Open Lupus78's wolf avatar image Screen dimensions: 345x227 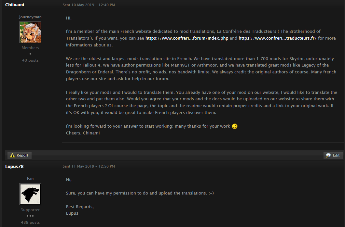point(30,194)
